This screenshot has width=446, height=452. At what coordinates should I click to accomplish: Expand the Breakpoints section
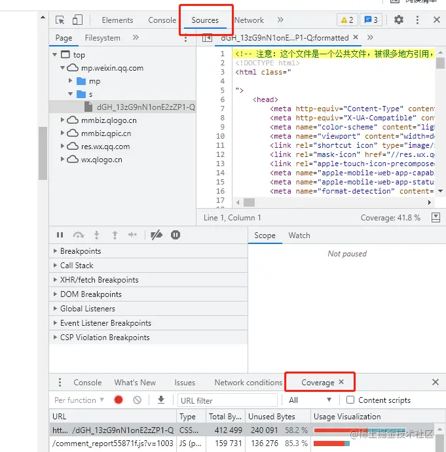[x=149, y=251]
